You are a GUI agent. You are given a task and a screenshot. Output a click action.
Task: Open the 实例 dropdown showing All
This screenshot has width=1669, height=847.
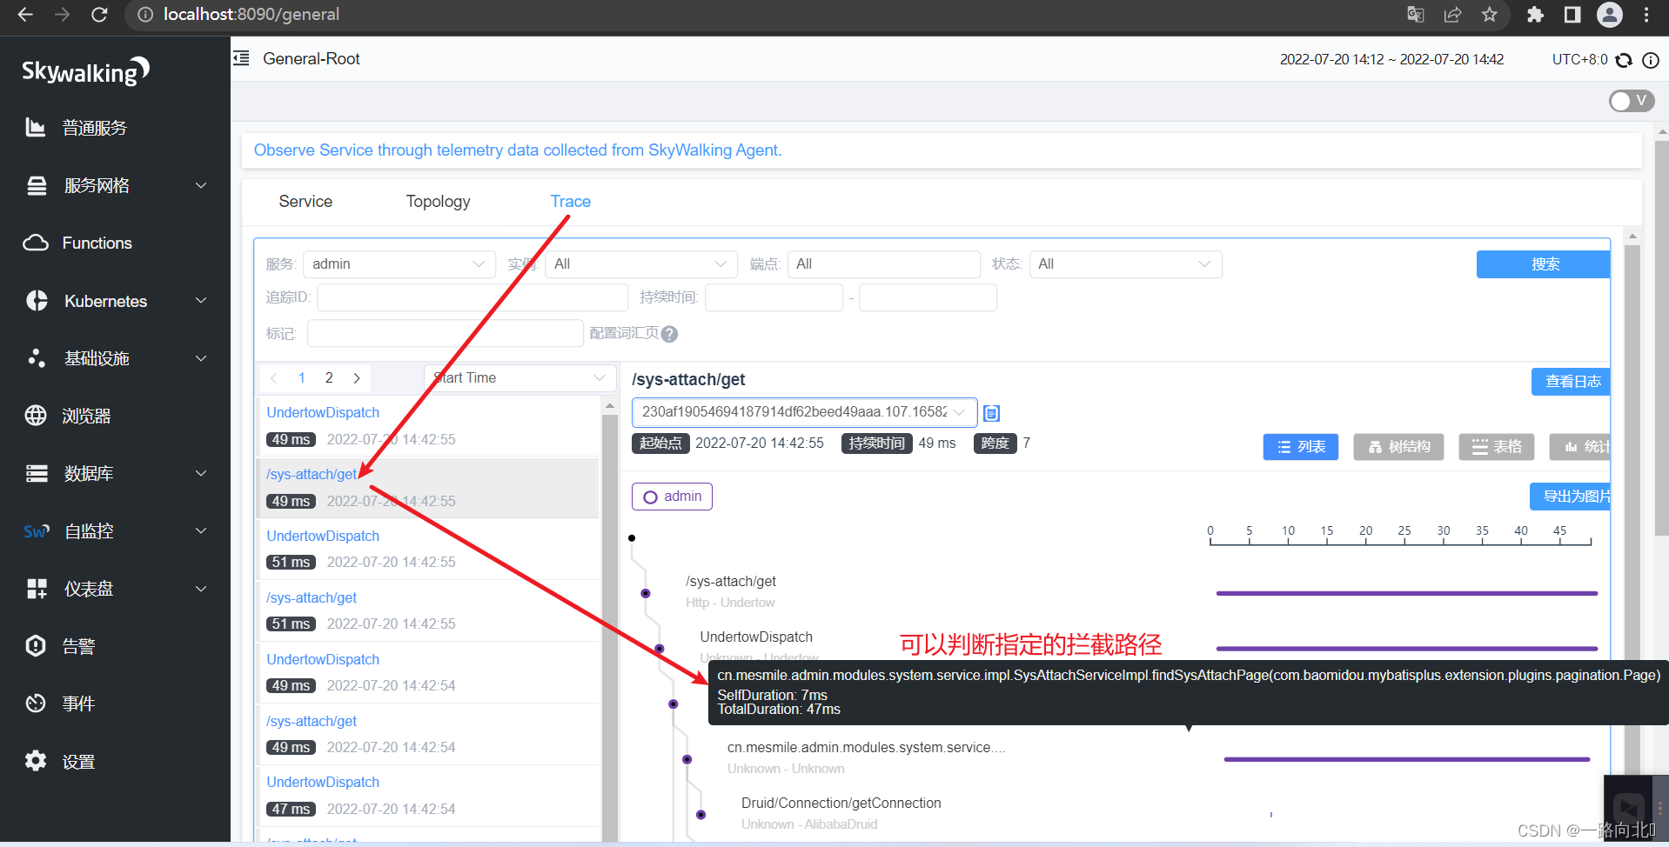(x=641, y=264)
